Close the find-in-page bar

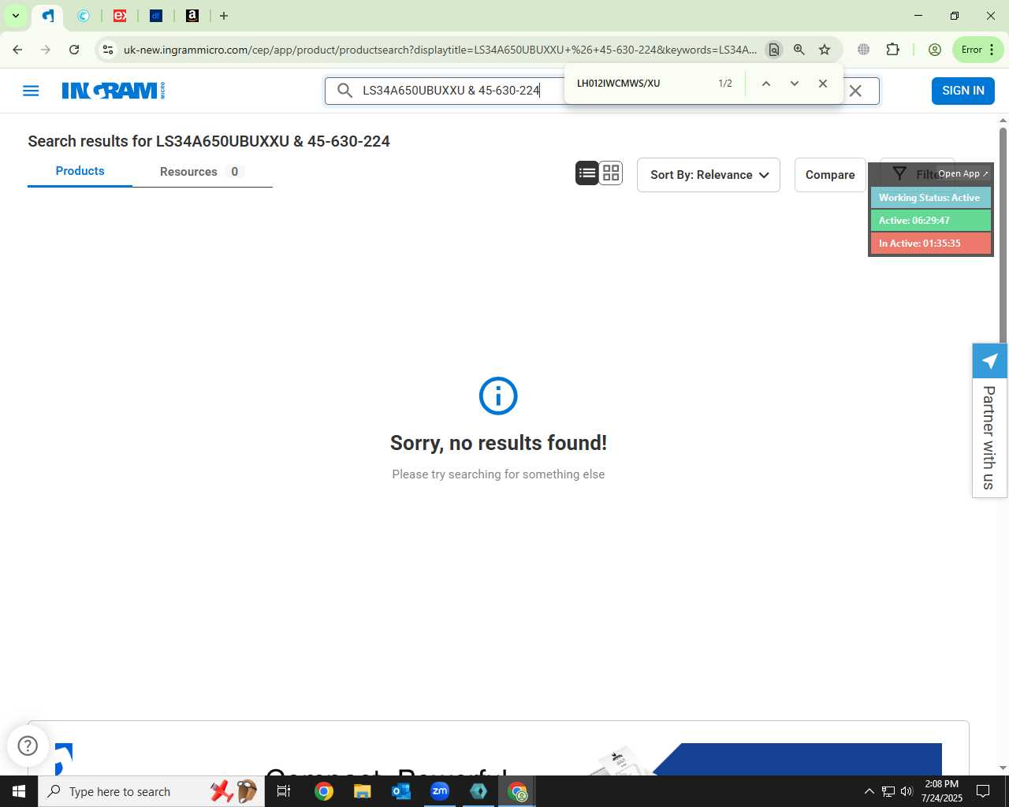[x=823, y=84]
